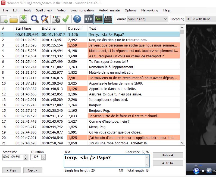Viewport: 216px width, 177px height.
Task: Sort by Text column header
Action: coord(134,28)
